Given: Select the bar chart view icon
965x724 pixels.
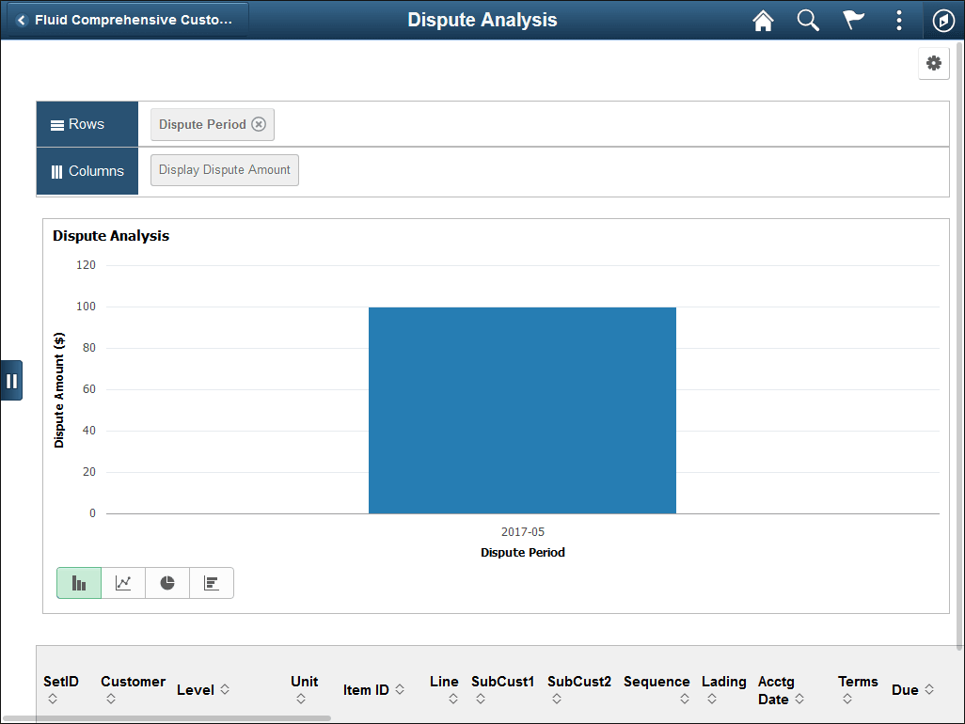Looking at the screenshot, I should pos(78,583).
